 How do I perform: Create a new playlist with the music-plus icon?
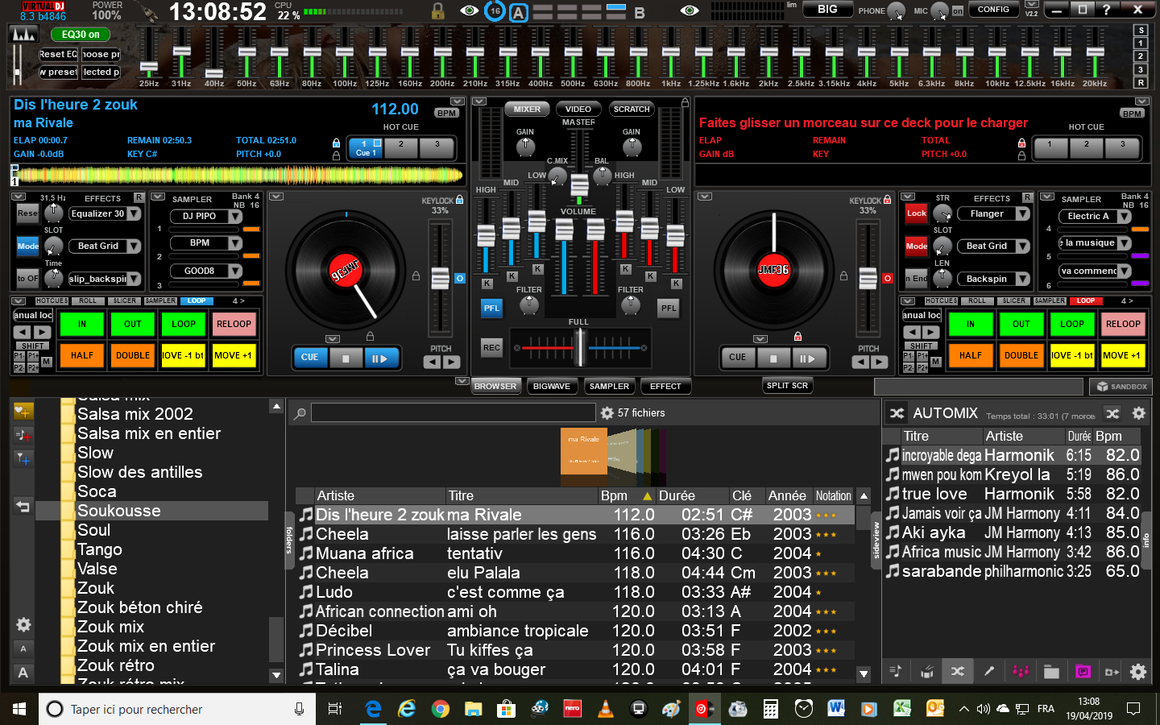tap(23, 436)
